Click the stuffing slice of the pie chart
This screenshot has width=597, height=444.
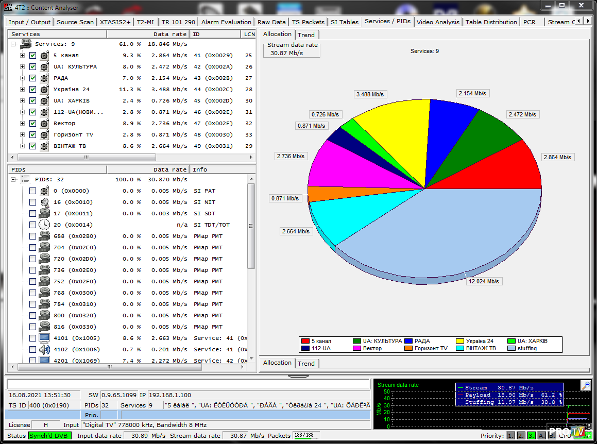point(438,232)
